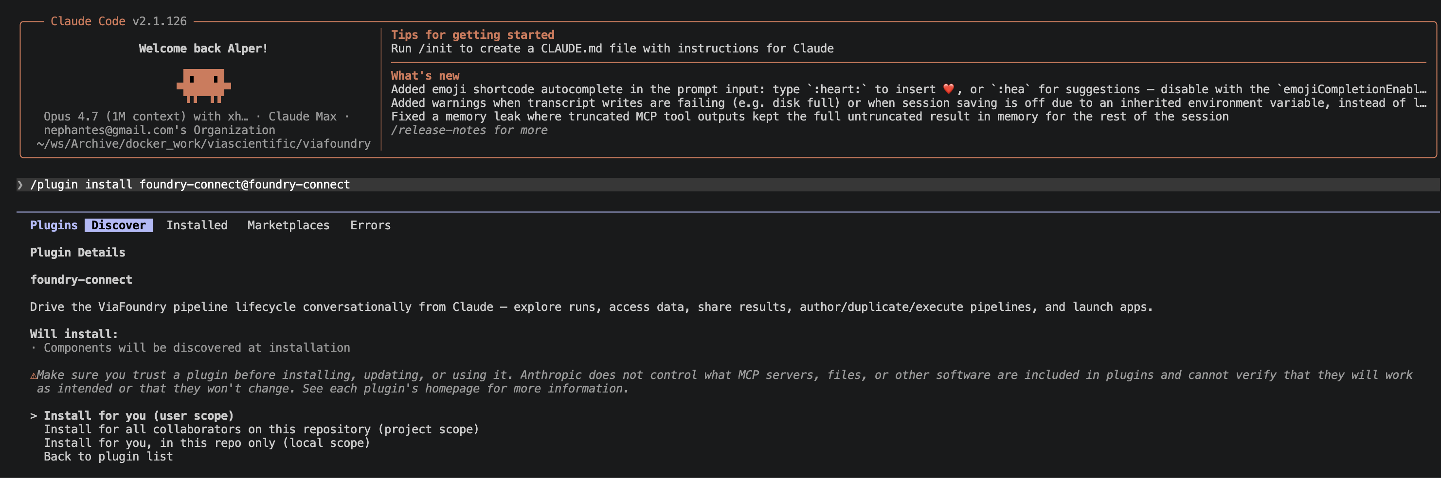
Task: Click the Added warnings when transcript writes note
Action: click(x=908, y=103)
